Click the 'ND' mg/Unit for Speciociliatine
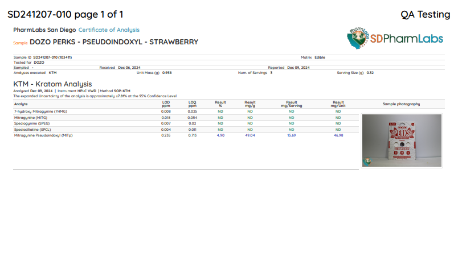The height and width of the screenshot is (264, 458). [338, 130]
